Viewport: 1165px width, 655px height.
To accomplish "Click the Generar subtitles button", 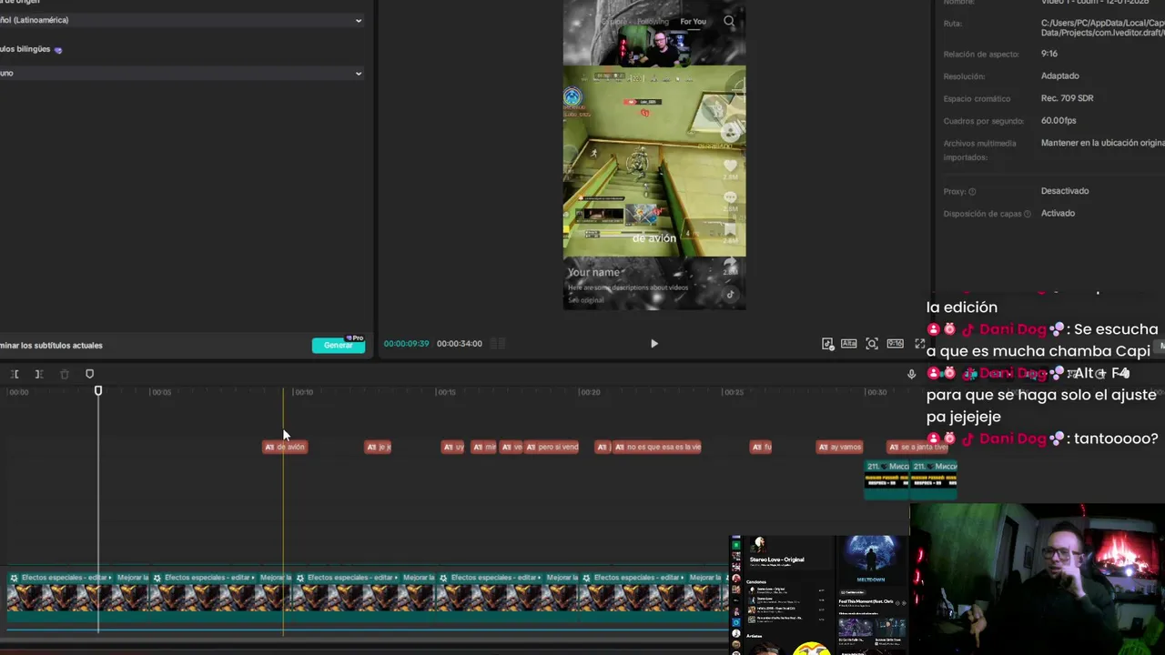I will click(x=338, y=345).
